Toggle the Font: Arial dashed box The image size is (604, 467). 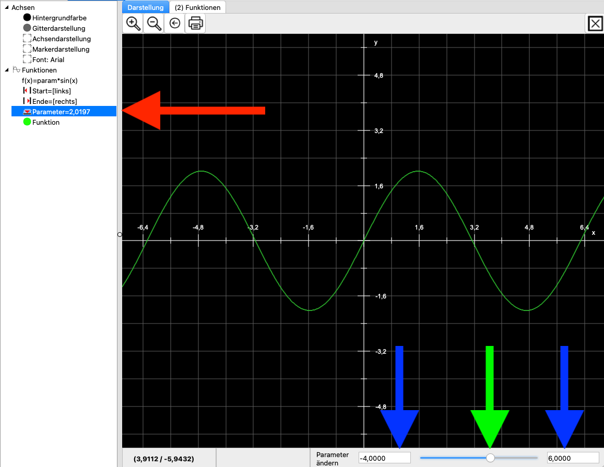27,59
